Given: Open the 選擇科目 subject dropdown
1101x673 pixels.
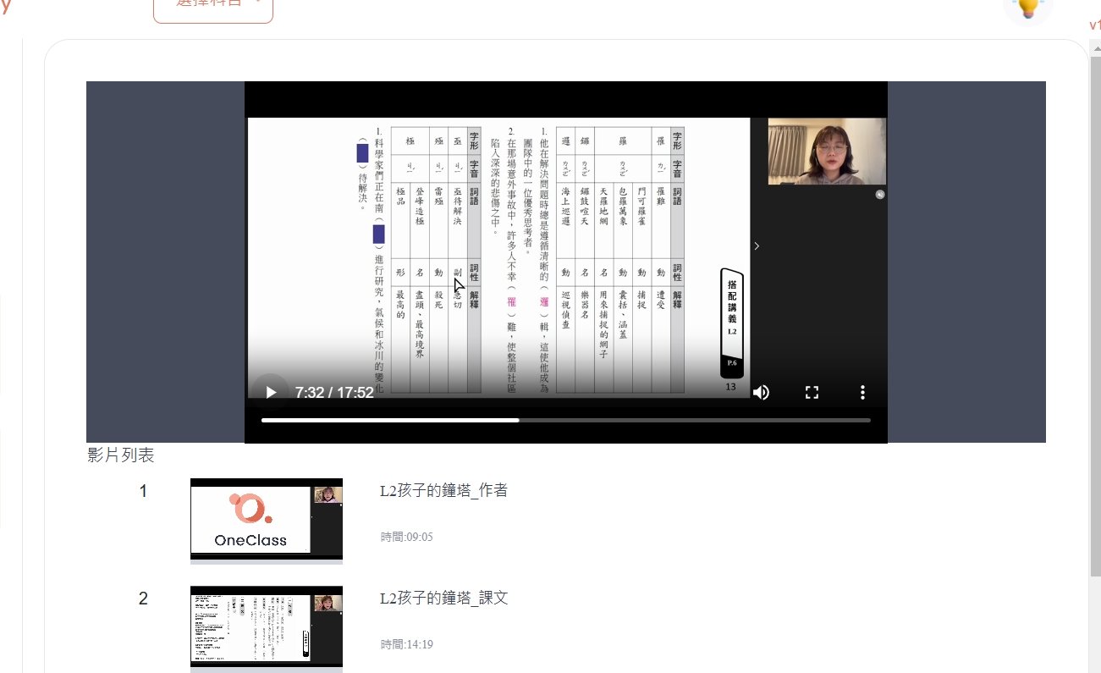Looking at the screenshot, I should (x=213, y=7).
